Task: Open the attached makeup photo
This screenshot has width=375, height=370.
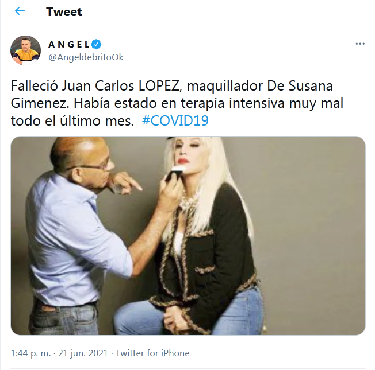Action: pyautogui.click(x=188, y=236)
